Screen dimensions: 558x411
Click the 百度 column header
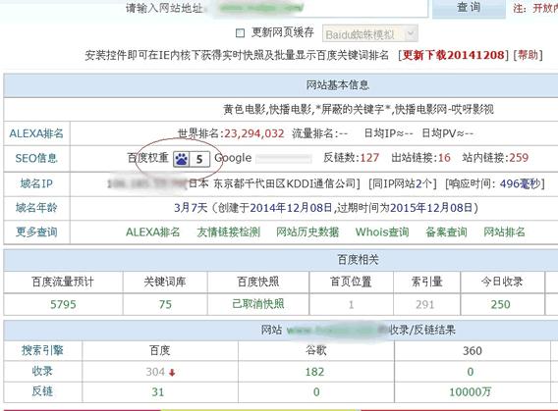(x=160, y=350)
